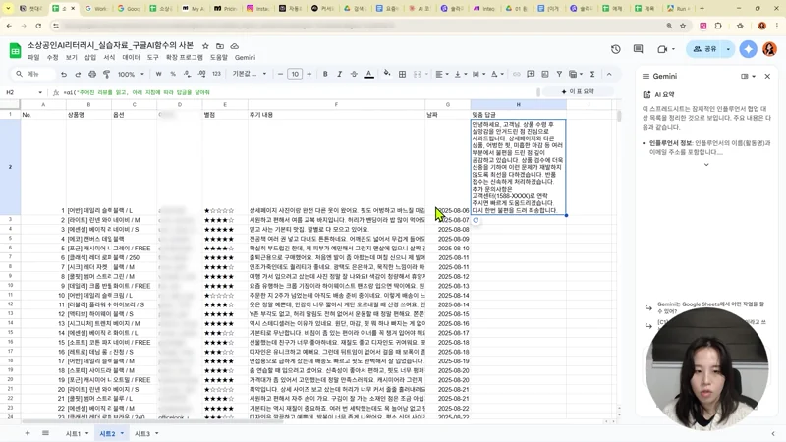This screenshot has width=786, height=442.
Task: Open the 확장 프로그램 menu
Action: 185,58
